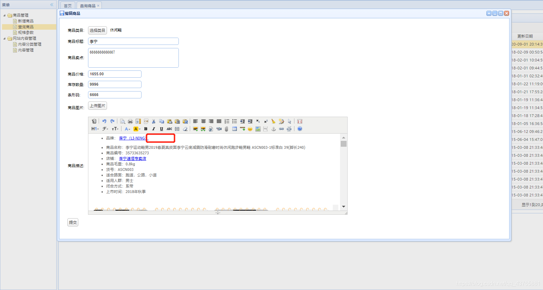Underline the selected text
The height and width of the screenshot is (290, 543).
(162, 129)
